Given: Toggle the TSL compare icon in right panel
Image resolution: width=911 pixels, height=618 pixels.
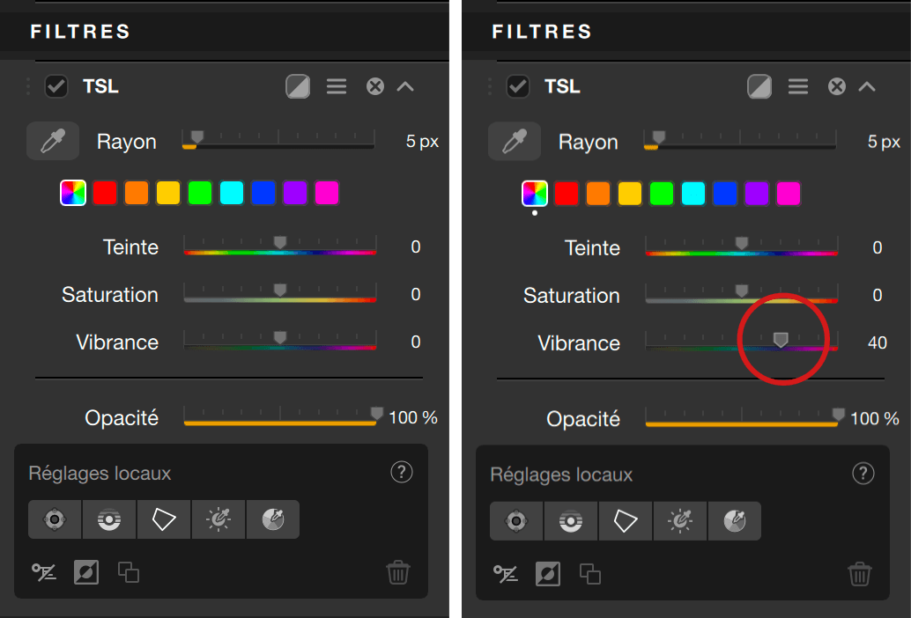Looking at the screenshot, I should (x=759, y=86).
